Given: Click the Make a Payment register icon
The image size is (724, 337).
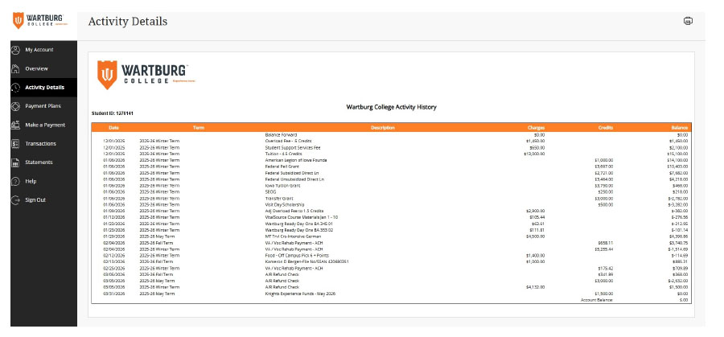Looking at the screenshot, I should 16,125.
